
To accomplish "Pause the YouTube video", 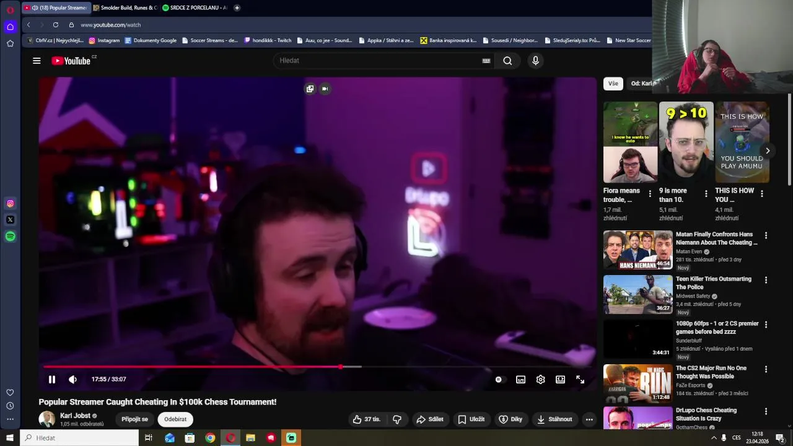I will [x=52, y=379].
